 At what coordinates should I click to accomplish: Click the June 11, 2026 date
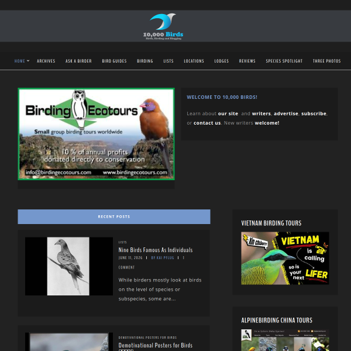coord(130,258)
